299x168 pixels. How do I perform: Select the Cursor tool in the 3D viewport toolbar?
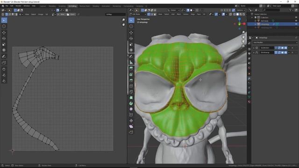click(131, 27)
